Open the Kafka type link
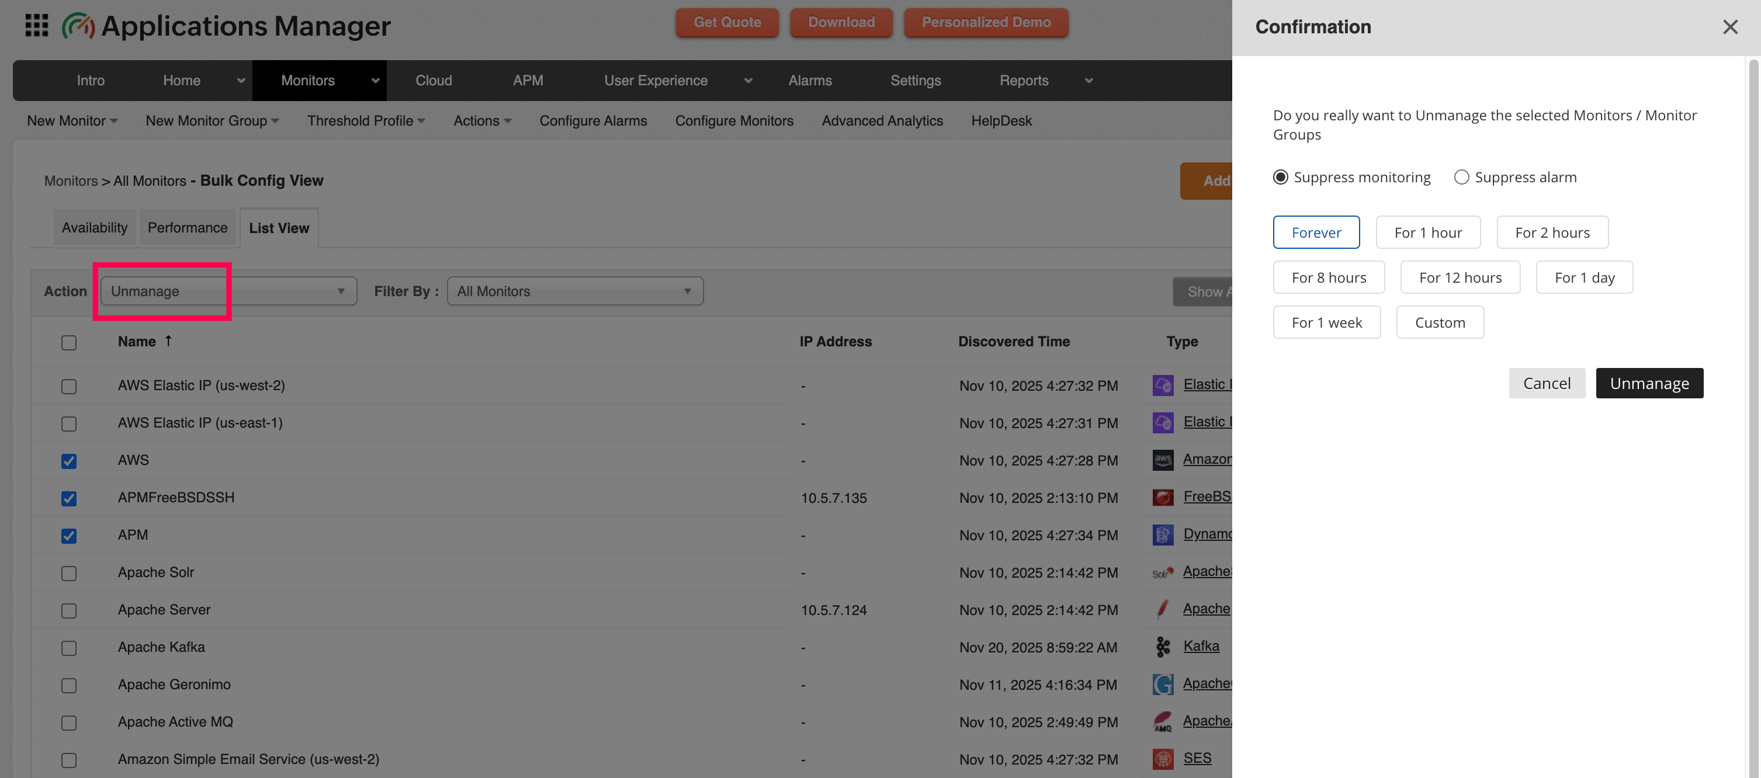1761x778 pixels. pos(1201,646)
